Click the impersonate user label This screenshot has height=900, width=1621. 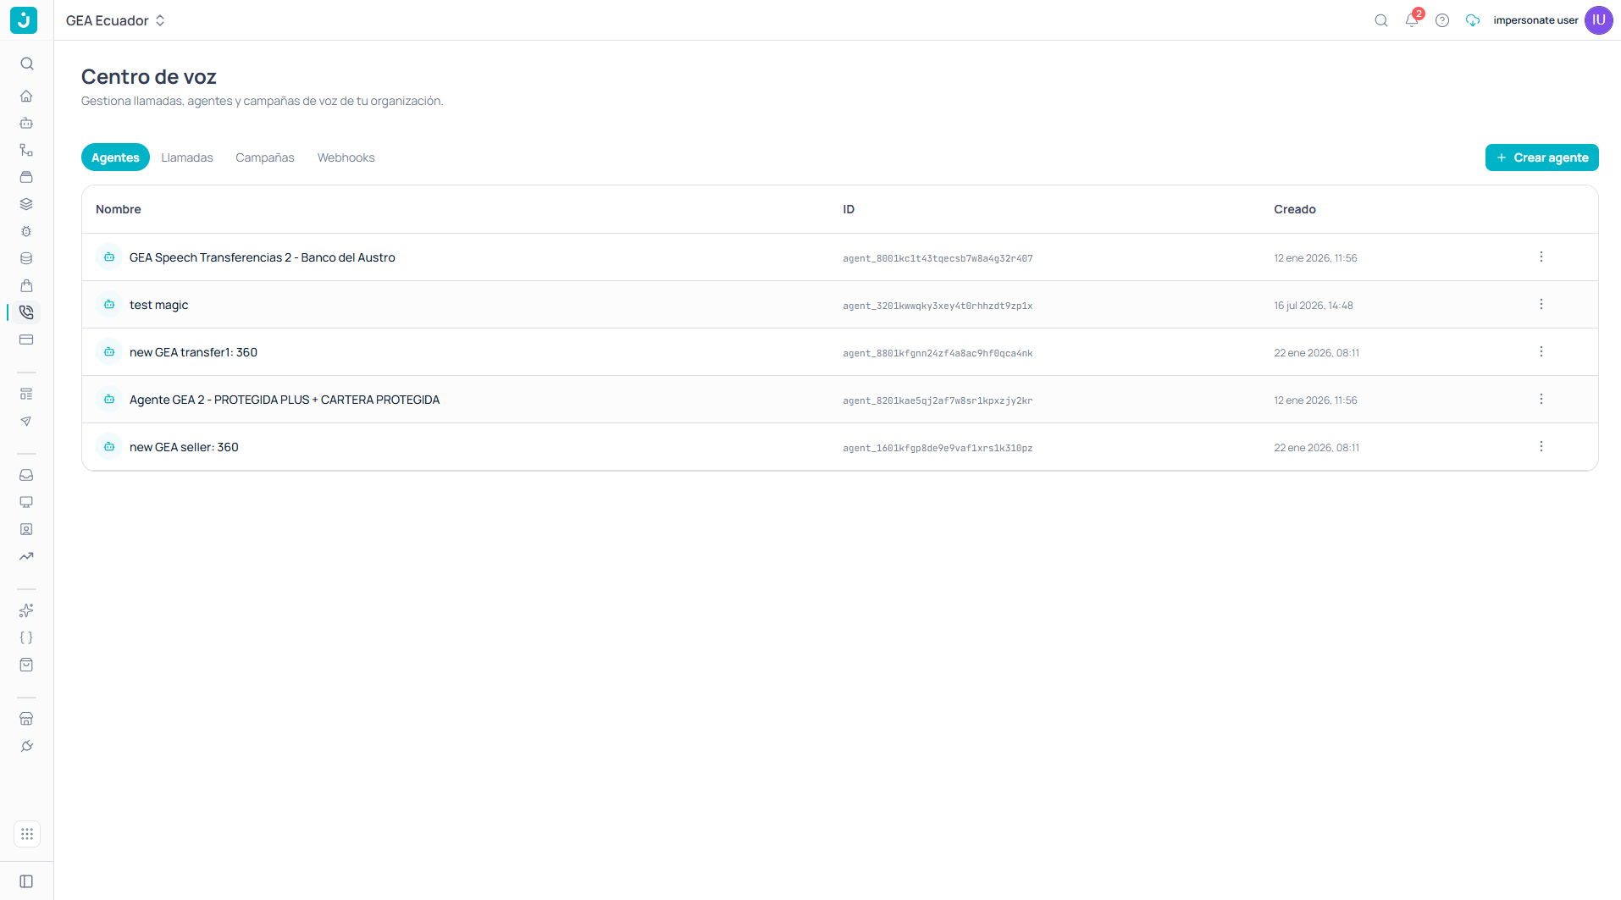[x=1535, y=20]
